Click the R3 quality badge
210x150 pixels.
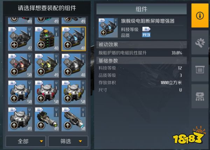tap(146, 35)
